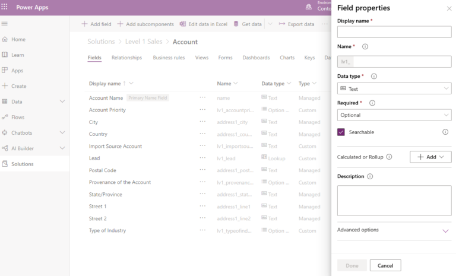This screenshot has height=276, width=456.
Task: Open Name column filter dropdown
Action: point(236,84)
